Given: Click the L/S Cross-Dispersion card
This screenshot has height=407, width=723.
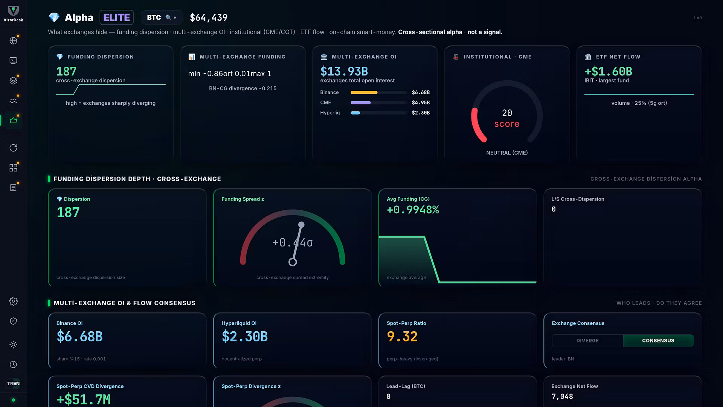Looking at the screenshot, I should (623, 237).
